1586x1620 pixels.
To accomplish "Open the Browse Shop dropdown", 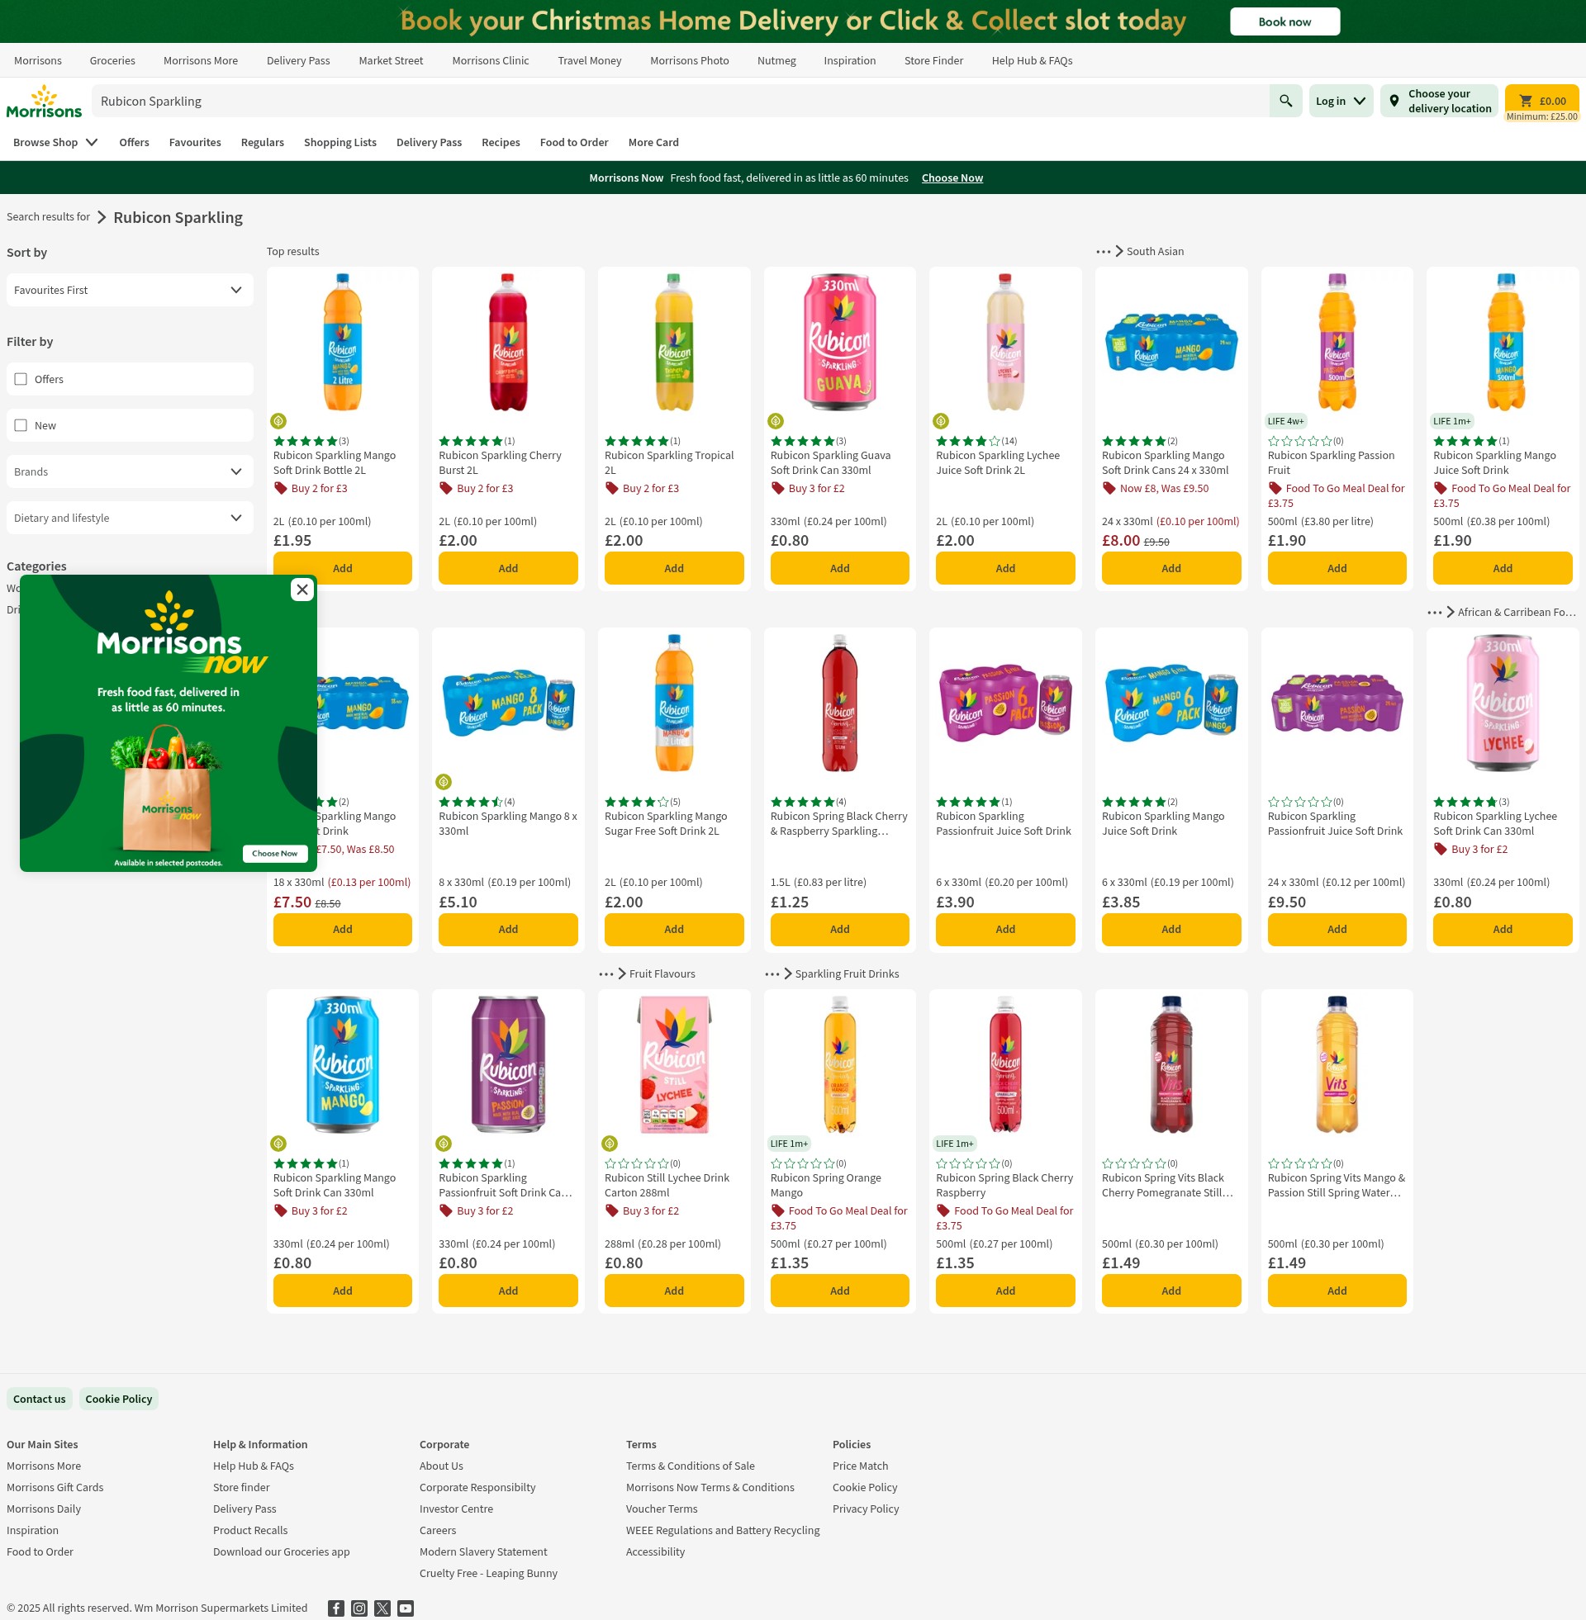I will tap(56, 142).
